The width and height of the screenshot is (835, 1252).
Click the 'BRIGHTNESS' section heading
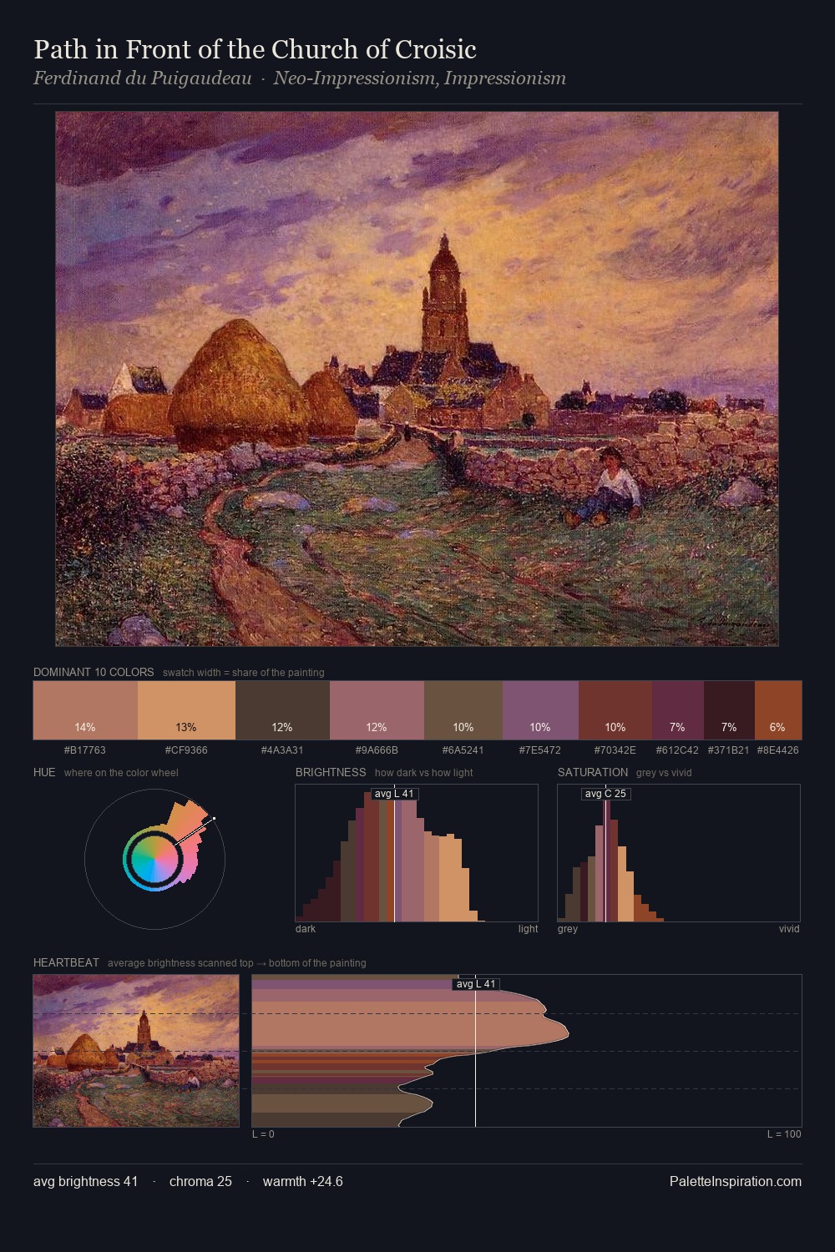tap(331, 772)
